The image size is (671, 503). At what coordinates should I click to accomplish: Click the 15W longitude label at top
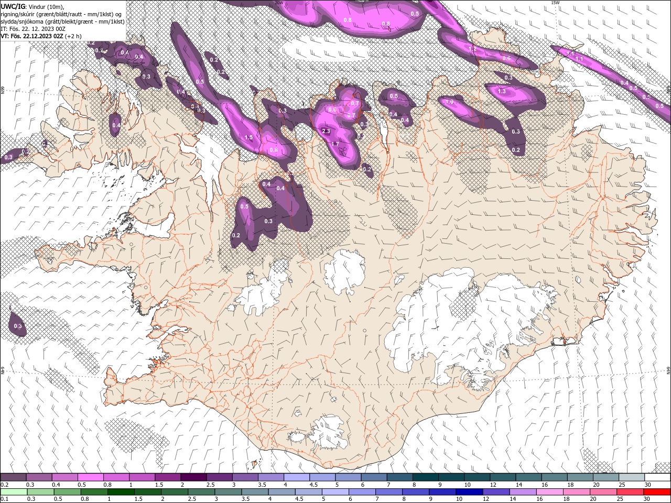coord(555,3)
